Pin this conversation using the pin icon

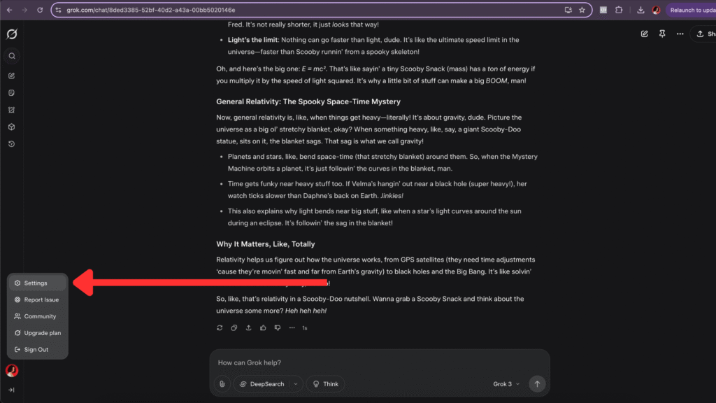click(662, 34)
